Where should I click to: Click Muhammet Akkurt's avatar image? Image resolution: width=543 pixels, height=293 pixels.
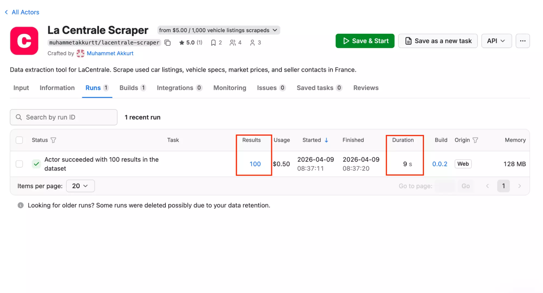[x=80, y=53]
